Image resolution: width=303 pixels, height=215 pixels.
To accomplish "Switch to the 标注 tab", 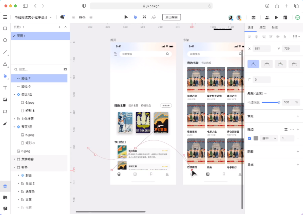I will [275, 27].
